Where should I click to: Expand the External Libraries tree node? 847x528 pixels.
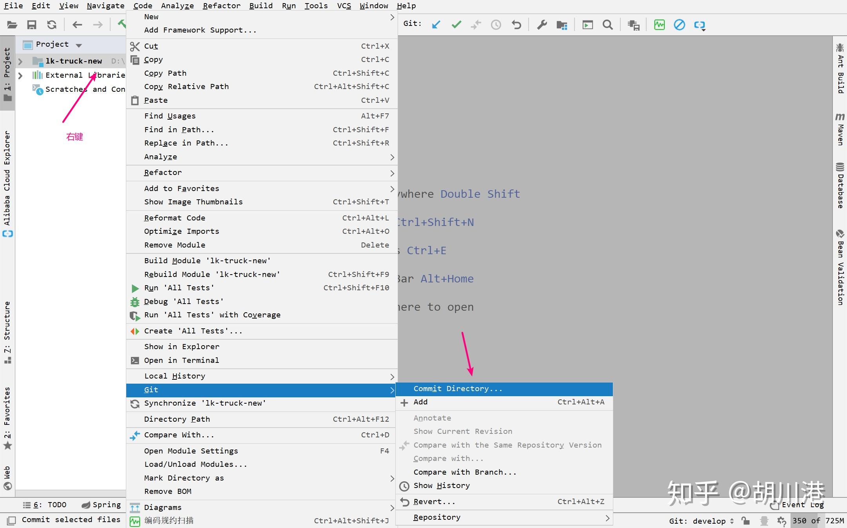click(x=21, y=75)
